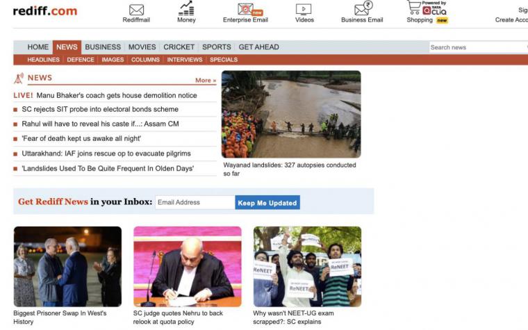
Task: Open the Business Email icon
Action: [363, 8]
